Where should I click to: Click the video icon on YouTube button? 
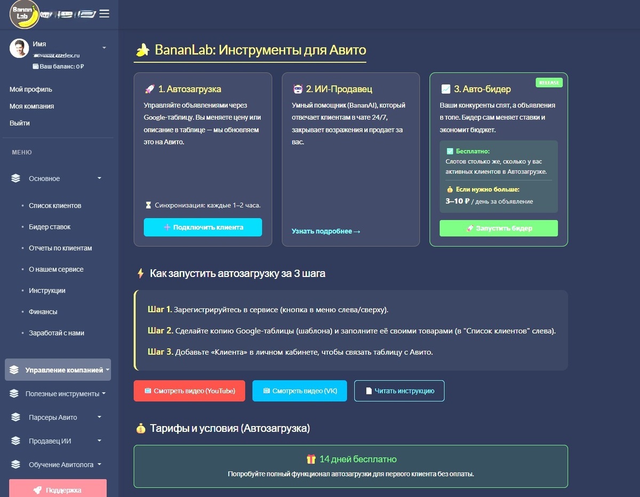tap(148, 391)
